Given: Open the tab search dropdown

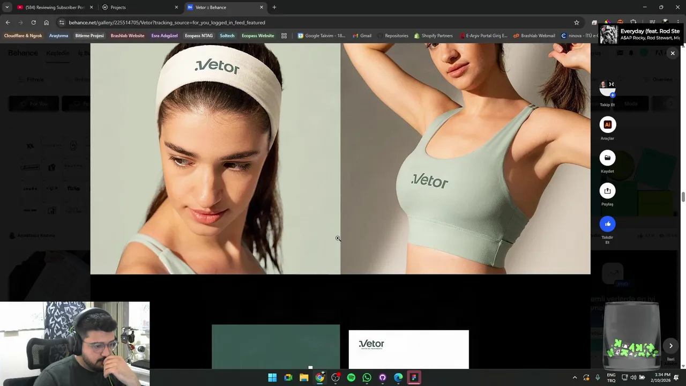Looking at the screenshot, I should coord(6,8).
